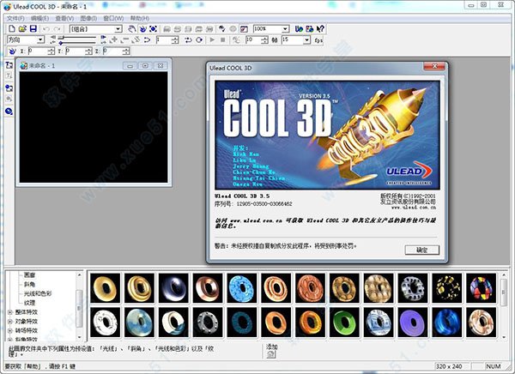Click the Insert Graphic tool in left toolbar
The width and height of the screenshot is (515, 374).
click(9, 87)
